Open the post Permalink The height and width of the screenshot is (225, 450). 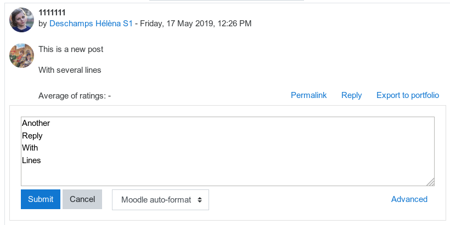pyautogui.click(x=308, y=95)
